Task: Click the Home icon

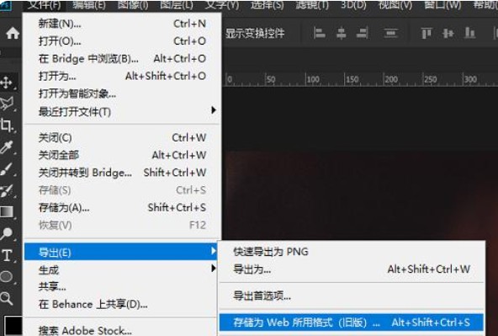Action: (13, 33)
